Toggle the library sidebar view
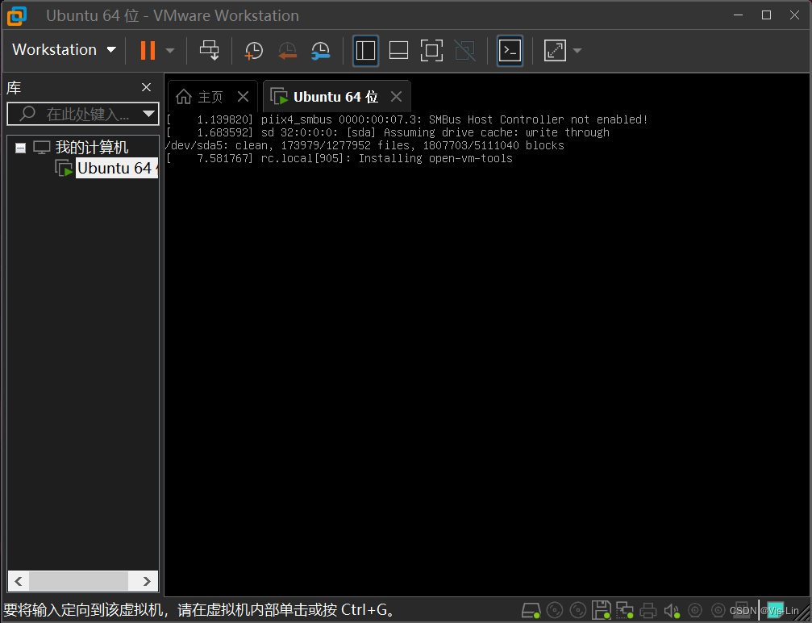This screenshot has width=812, height=623. tap(365, 51)
